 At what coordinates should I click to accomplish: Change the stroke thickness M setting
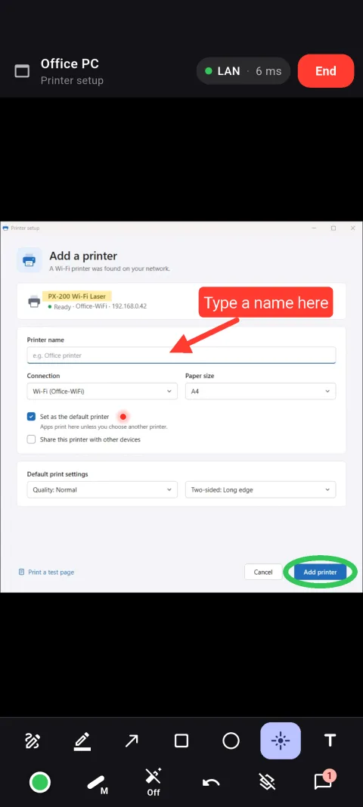tap(96, 784)
